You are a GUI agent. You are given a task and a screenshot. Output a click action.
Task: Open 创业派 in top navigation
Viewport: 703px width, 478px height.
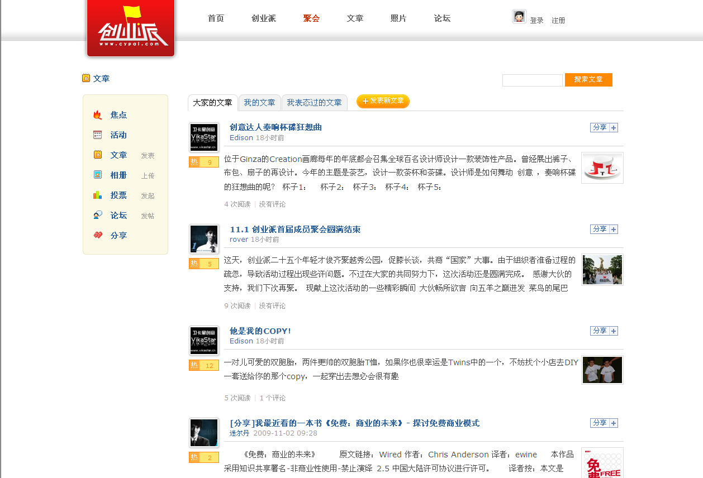tap(264, 18)
